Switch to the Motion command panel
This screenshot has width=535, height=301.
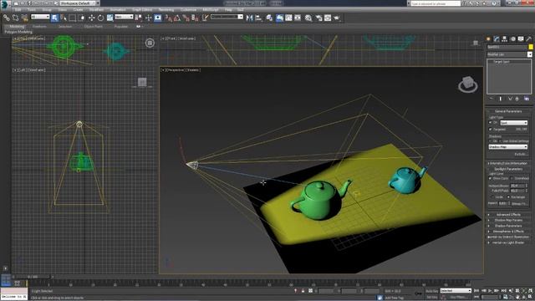point(512,39)
